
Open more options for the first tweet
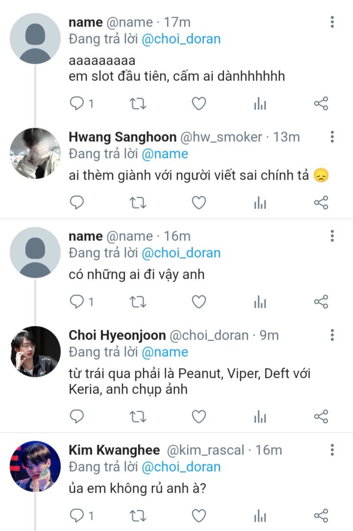(332, 22)
